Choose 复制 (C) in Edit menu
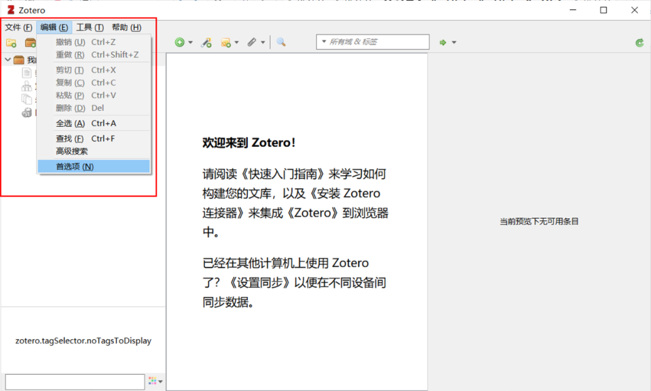 (x=94, y=83)
